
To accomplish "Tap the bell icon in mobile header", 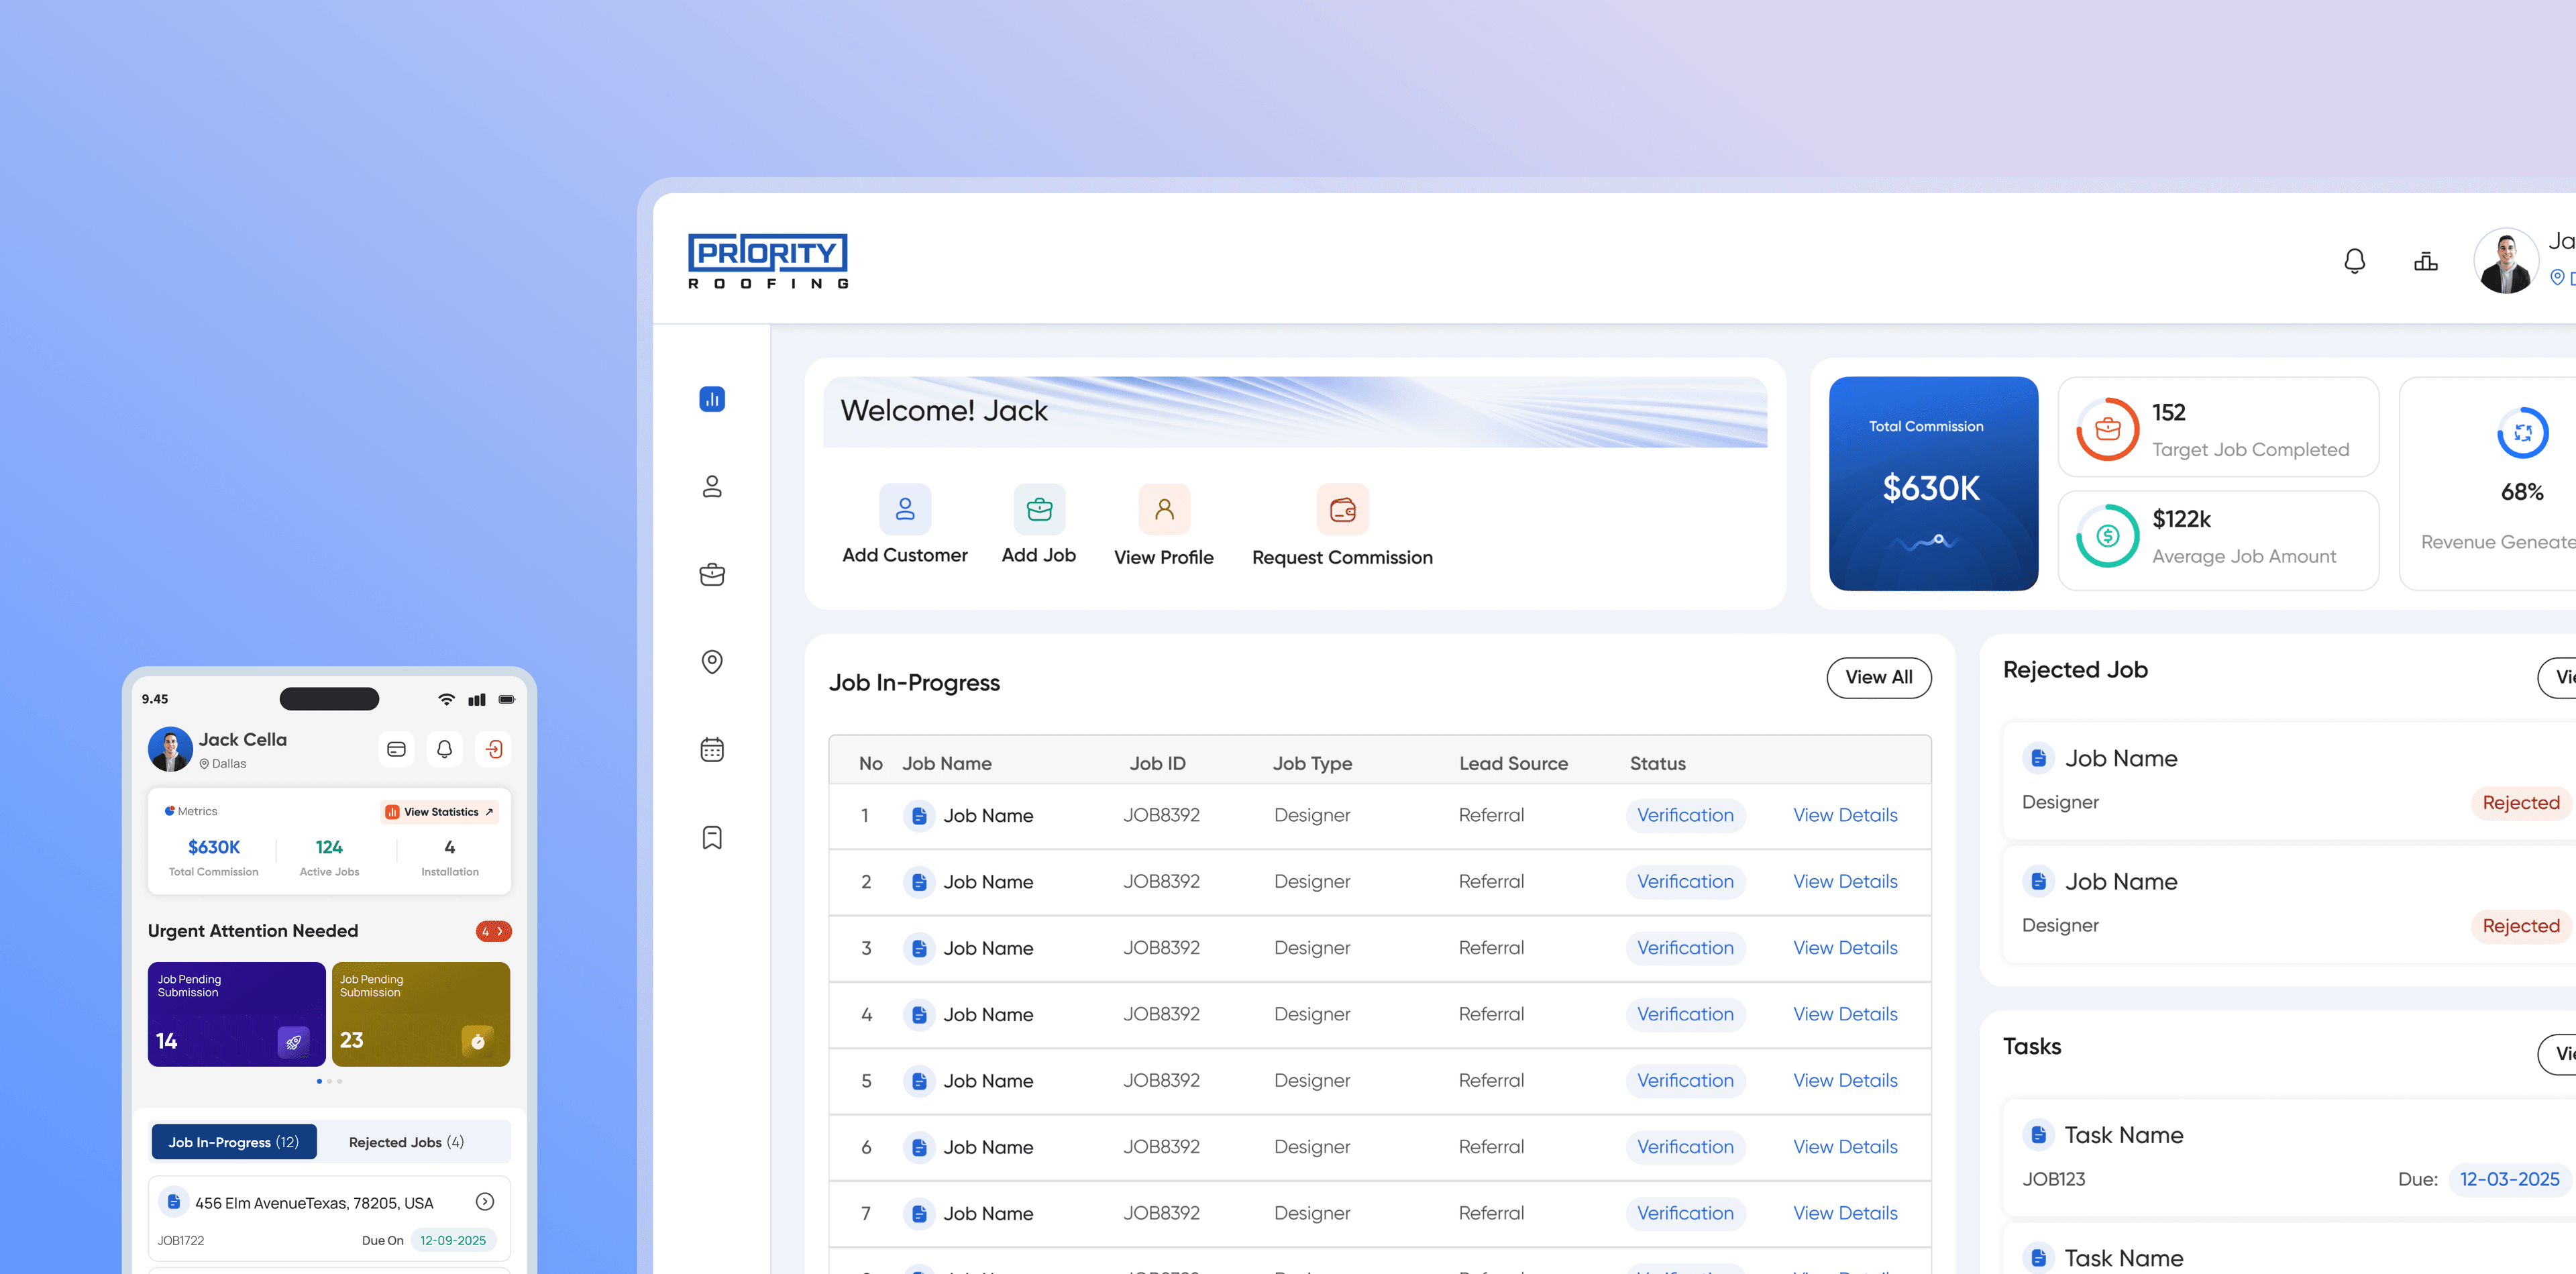I will (444, 749).
